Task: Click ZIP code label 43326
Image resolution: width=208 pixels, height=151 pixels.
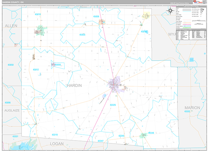Action: 113,105
